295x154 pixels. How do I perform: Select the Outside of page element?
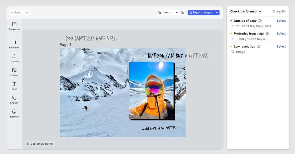[281, 21]
